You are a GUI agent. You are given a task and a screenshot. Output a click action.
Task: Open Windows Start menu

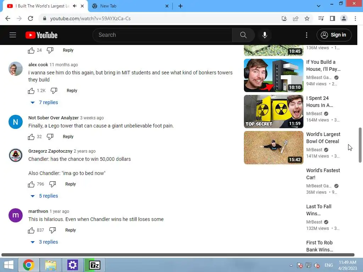tap(9, 265)
